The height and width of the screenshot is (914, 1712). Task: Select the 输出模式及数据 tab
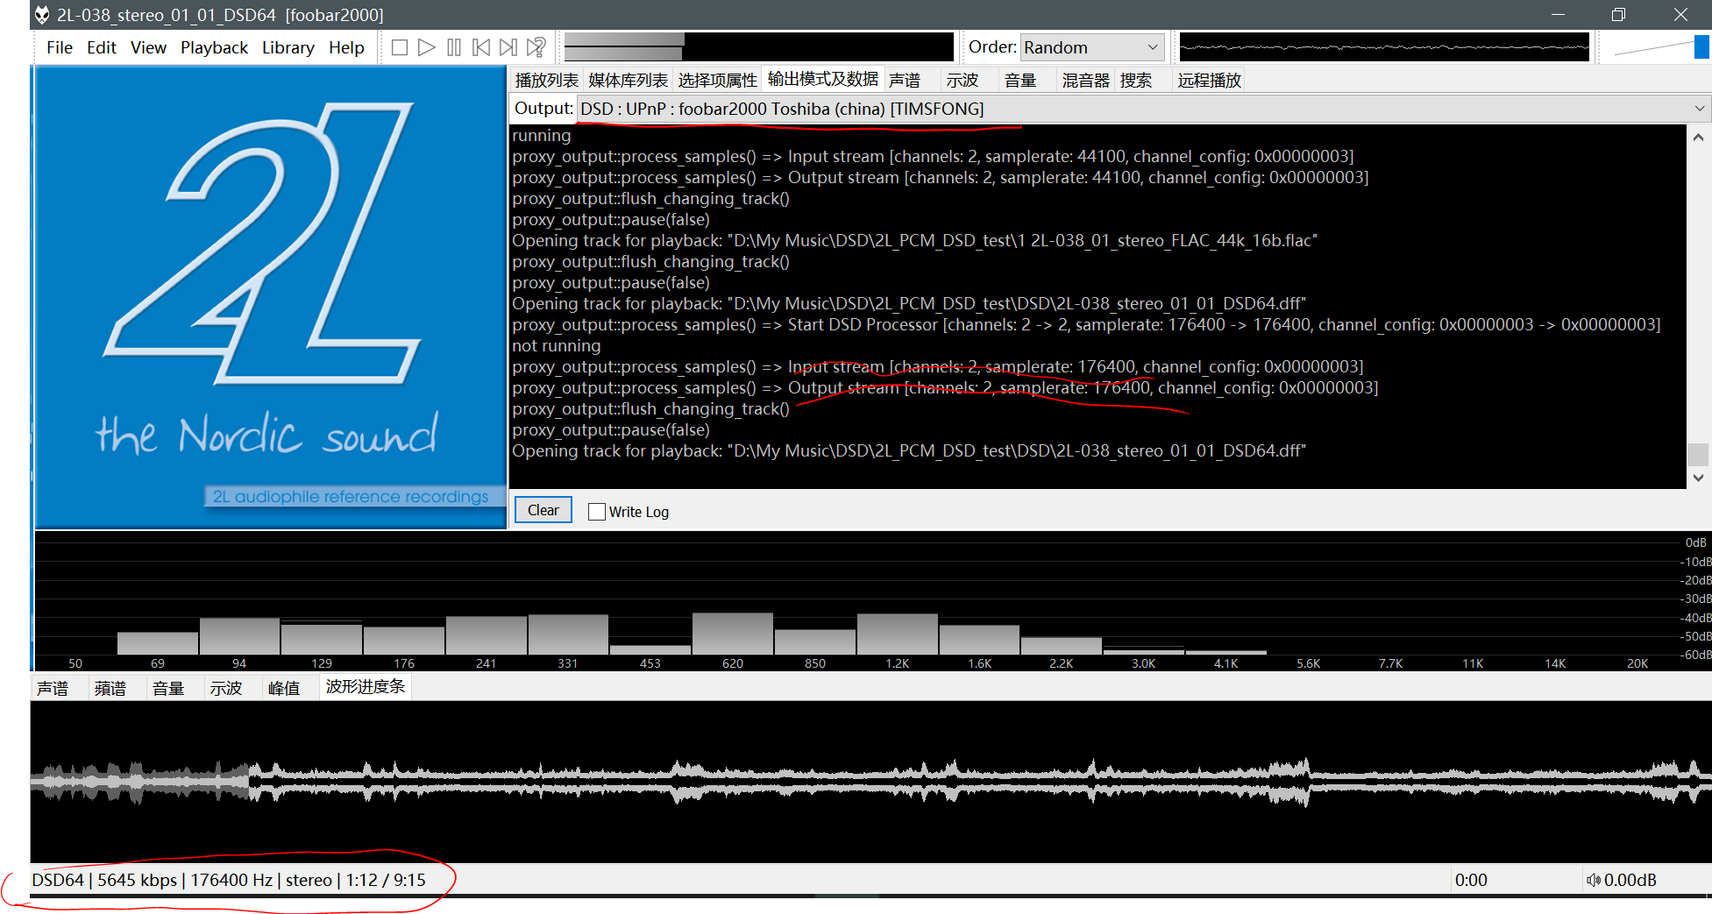click(x=823, y=79)
